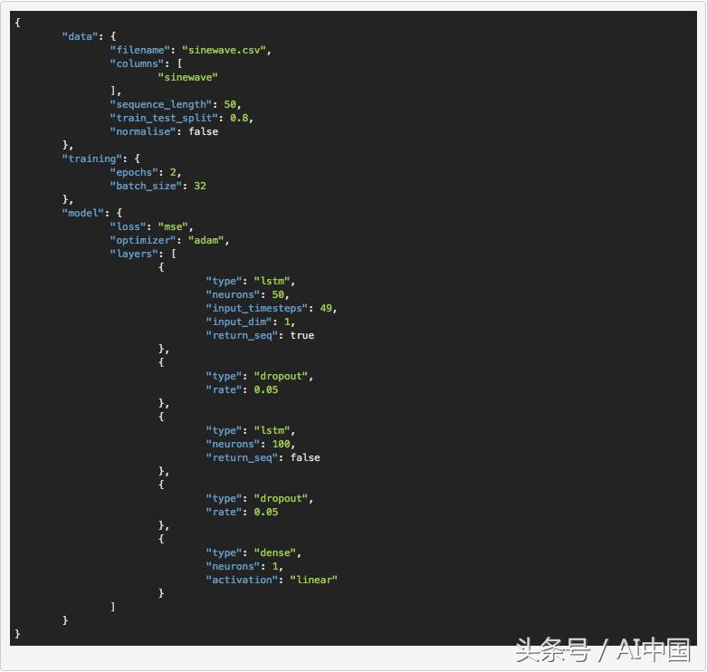Screen dimensions: 707x672
Task: Click the true value after return_seq
Action: coord(302,335)
